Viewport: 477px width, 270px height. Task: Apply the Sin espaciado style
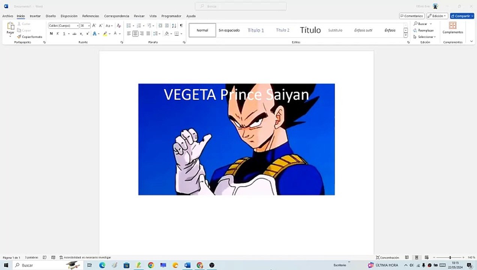pyautogui.click(x=229, y=30)
